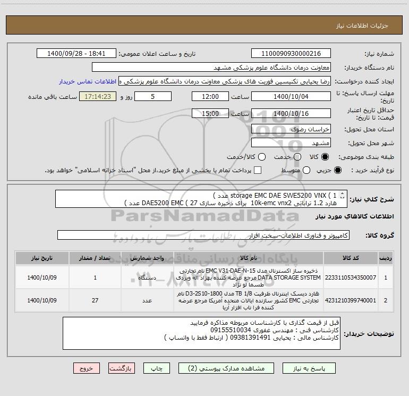Viewport: 409px width, 396px height.
Task: Click the deadline time field 12:00
Action: 210,96
